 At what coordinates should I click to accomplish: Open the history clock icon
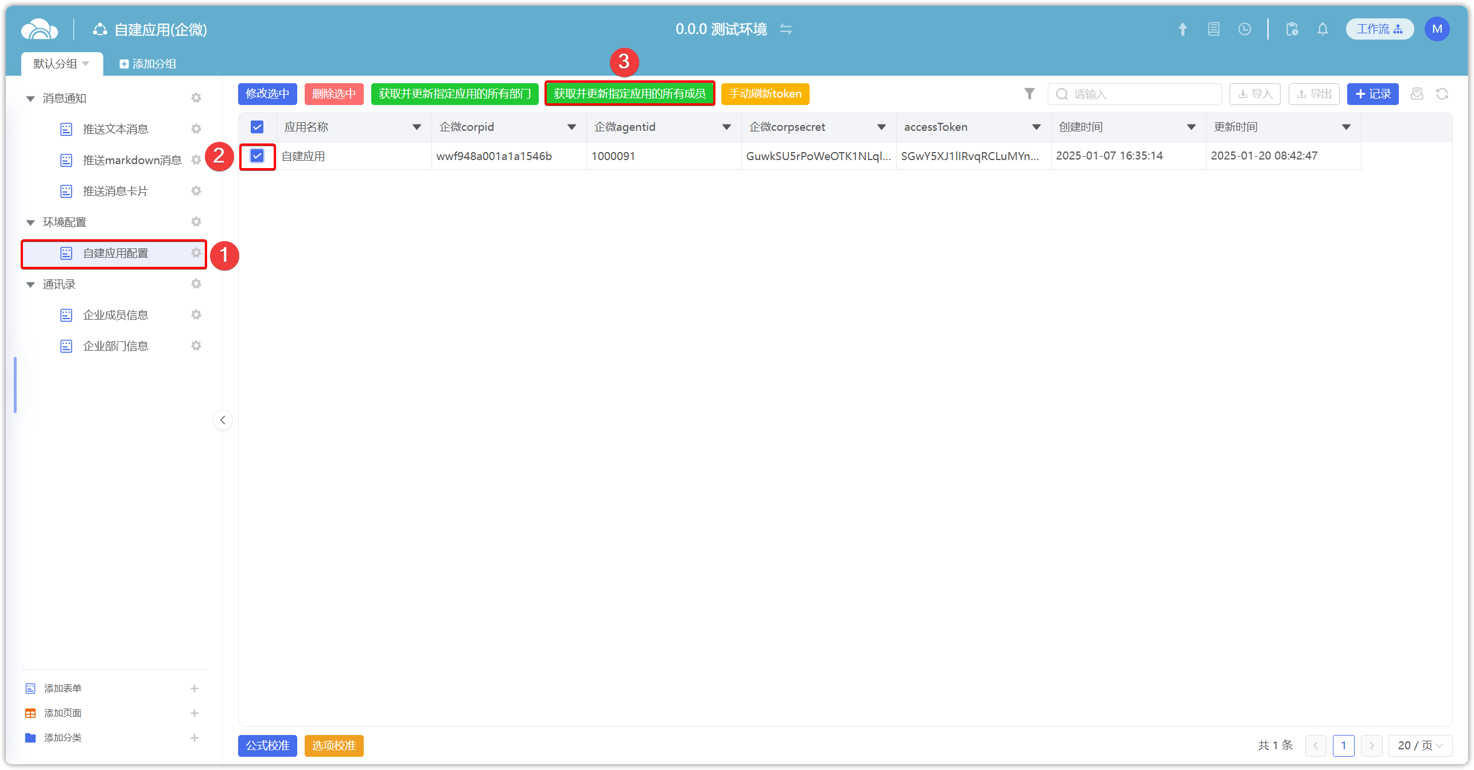(x=1244, y=29)
